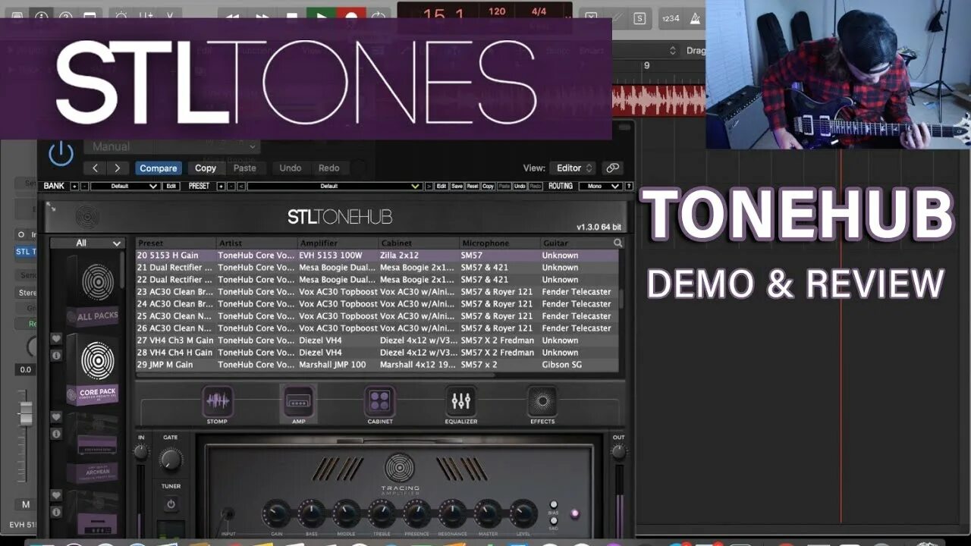The height and width of the screenshot is (546, 971).
Task: Click the Copy button in plugin header
Action: (206, 168)
